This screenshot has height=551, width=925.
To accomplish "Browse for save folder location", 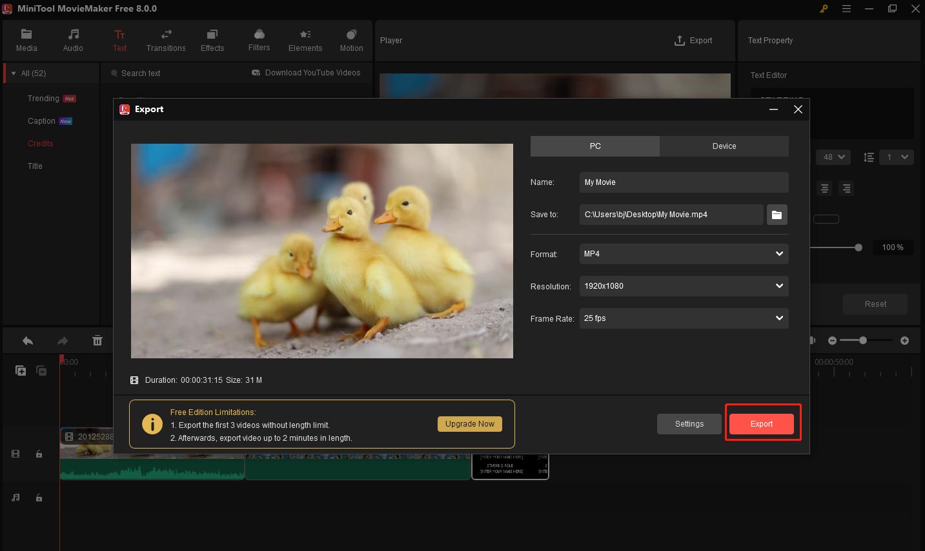I will tap(777, 215).
